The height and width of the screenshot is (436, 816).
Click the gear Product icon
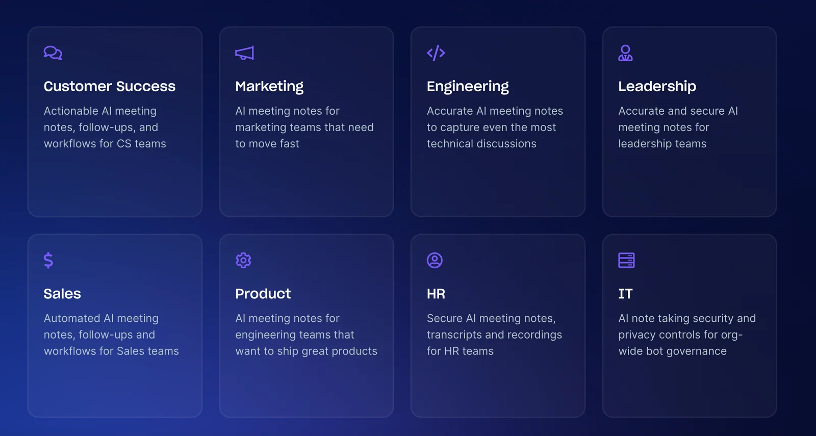[243, 260]
